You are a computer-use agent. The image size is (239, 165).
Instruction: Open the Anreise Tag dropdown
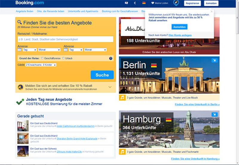[30, 50]
